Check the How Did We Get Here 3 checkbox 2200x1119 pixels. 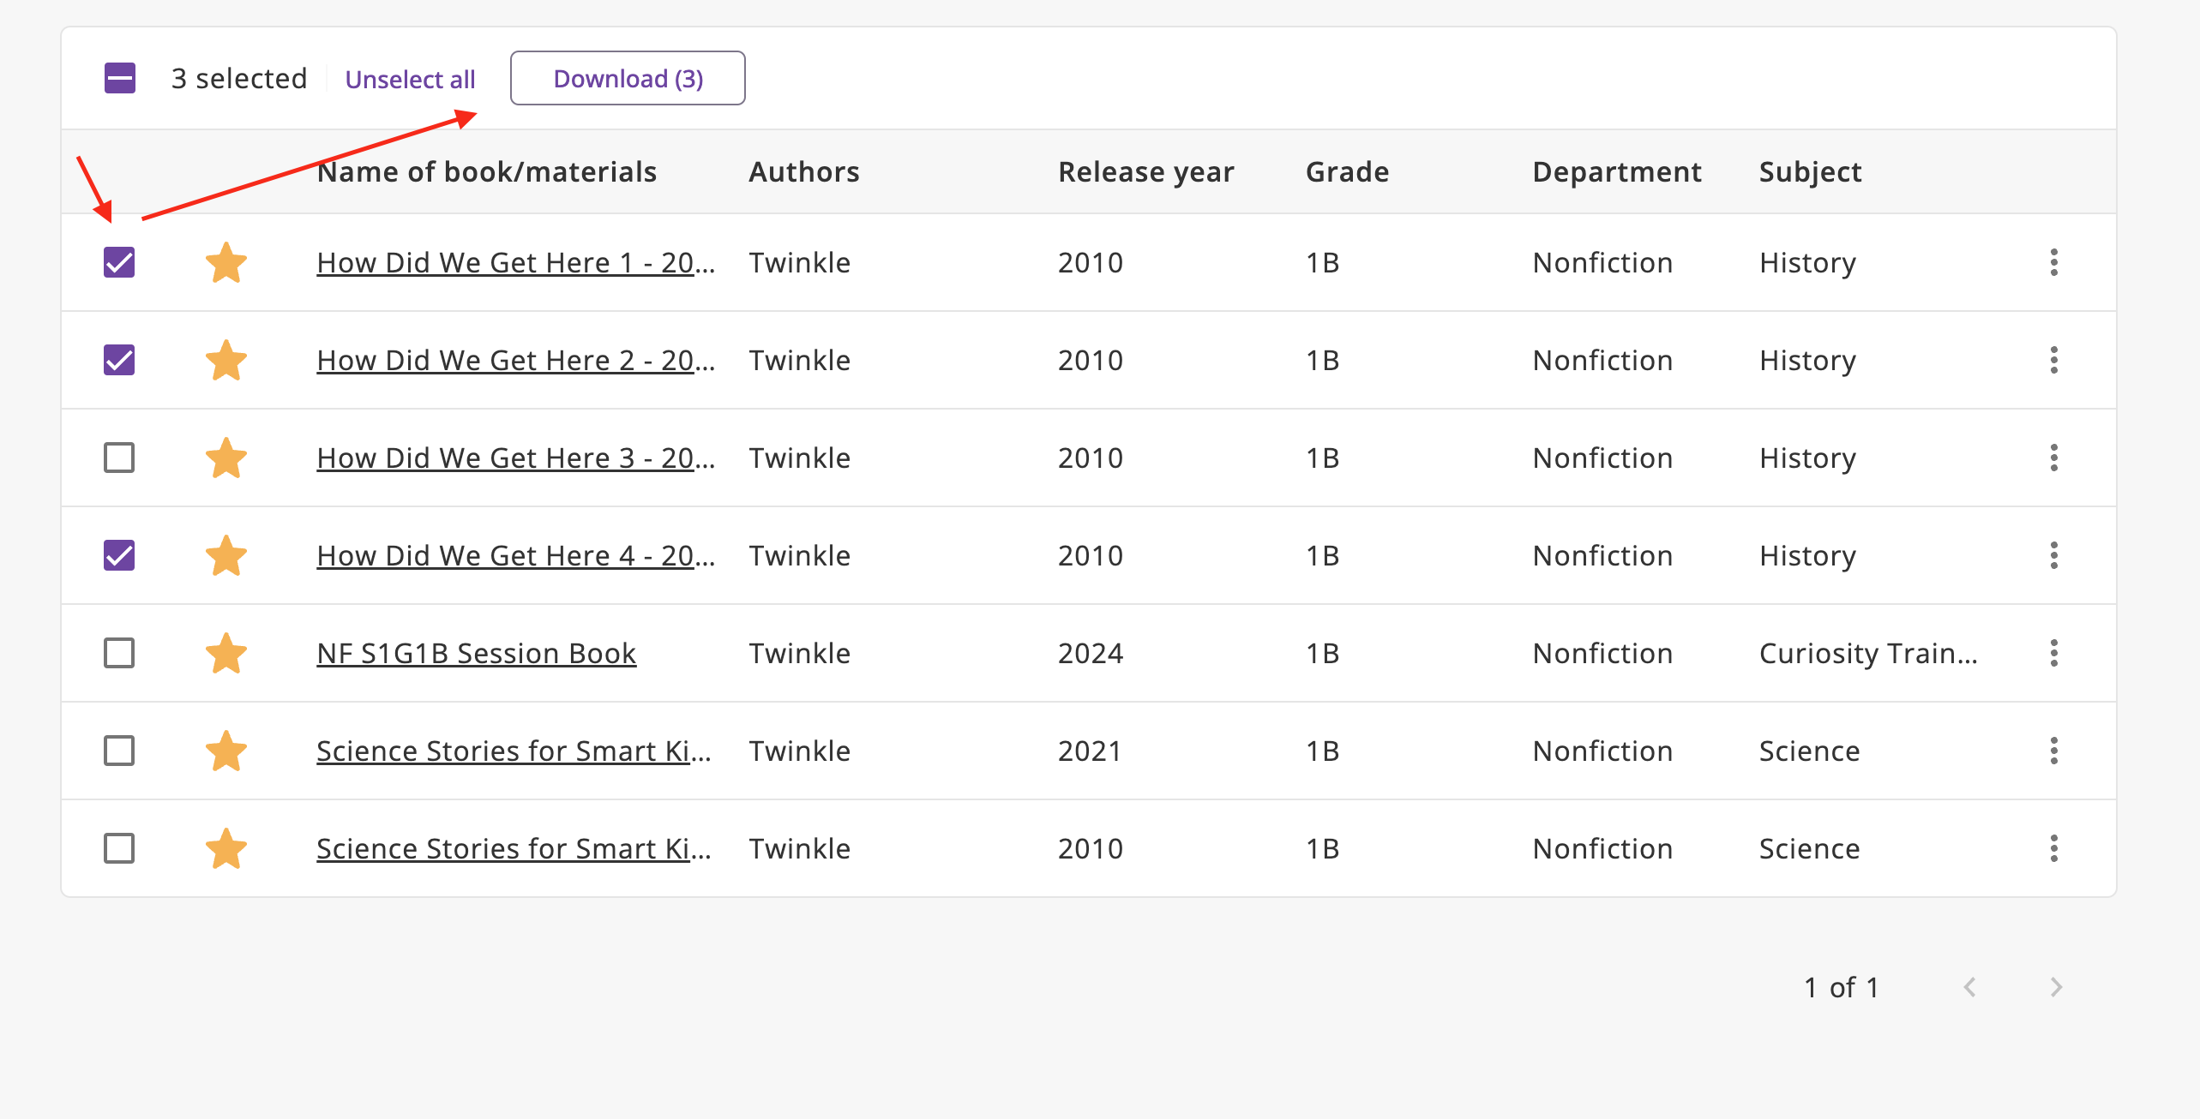click(119, 458)
